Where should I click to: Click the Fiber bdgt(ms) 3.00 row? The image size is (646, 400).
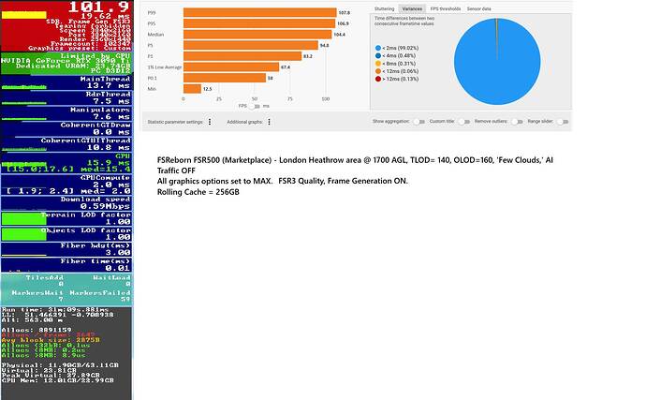[66, 249]
